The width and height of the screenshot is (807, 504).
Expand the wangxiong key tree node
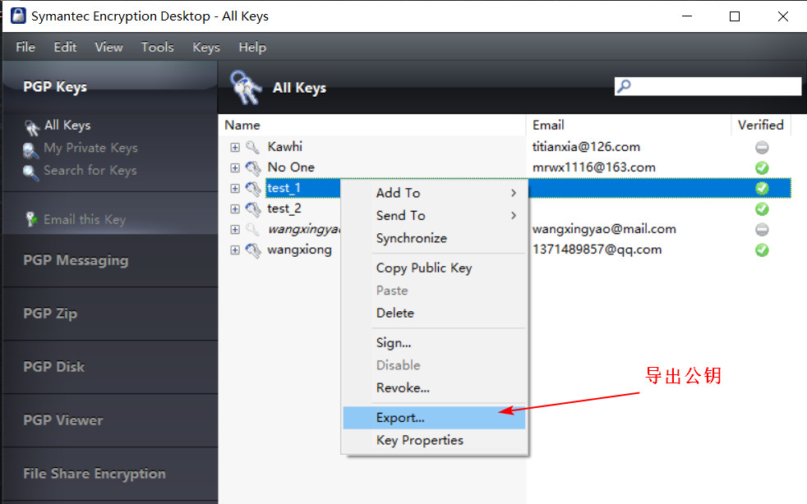click(235, 250)
